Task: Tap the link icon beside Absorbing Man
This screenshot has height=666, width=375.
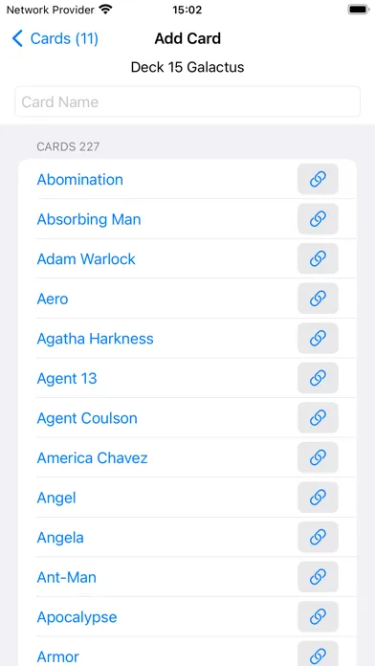Action: tap(318, 219)
